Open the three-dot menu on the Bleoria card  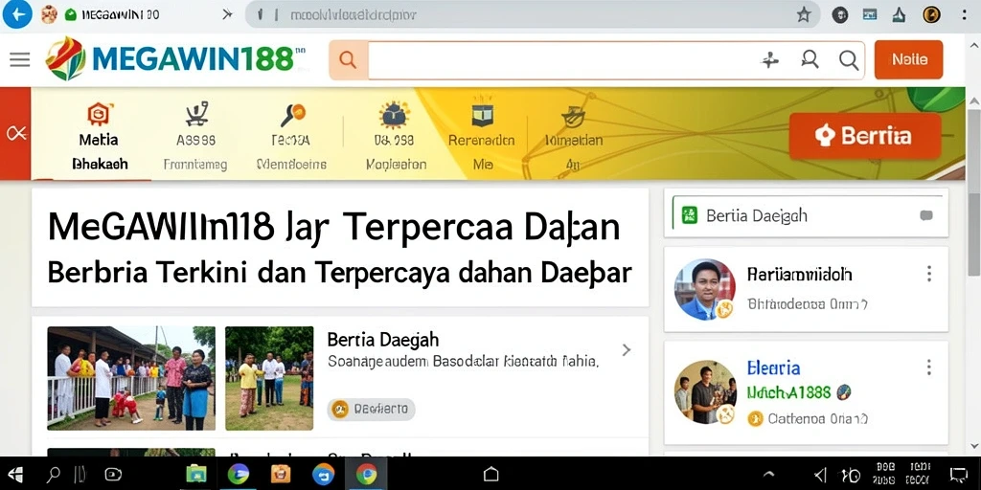(929, 367)
